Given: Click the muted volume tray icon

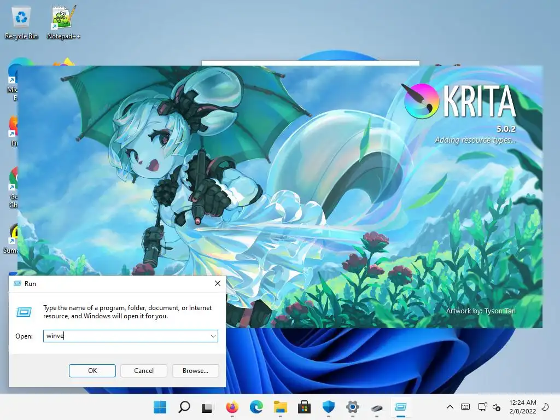Looking at the screenshot, I should (x=497, y=407).
